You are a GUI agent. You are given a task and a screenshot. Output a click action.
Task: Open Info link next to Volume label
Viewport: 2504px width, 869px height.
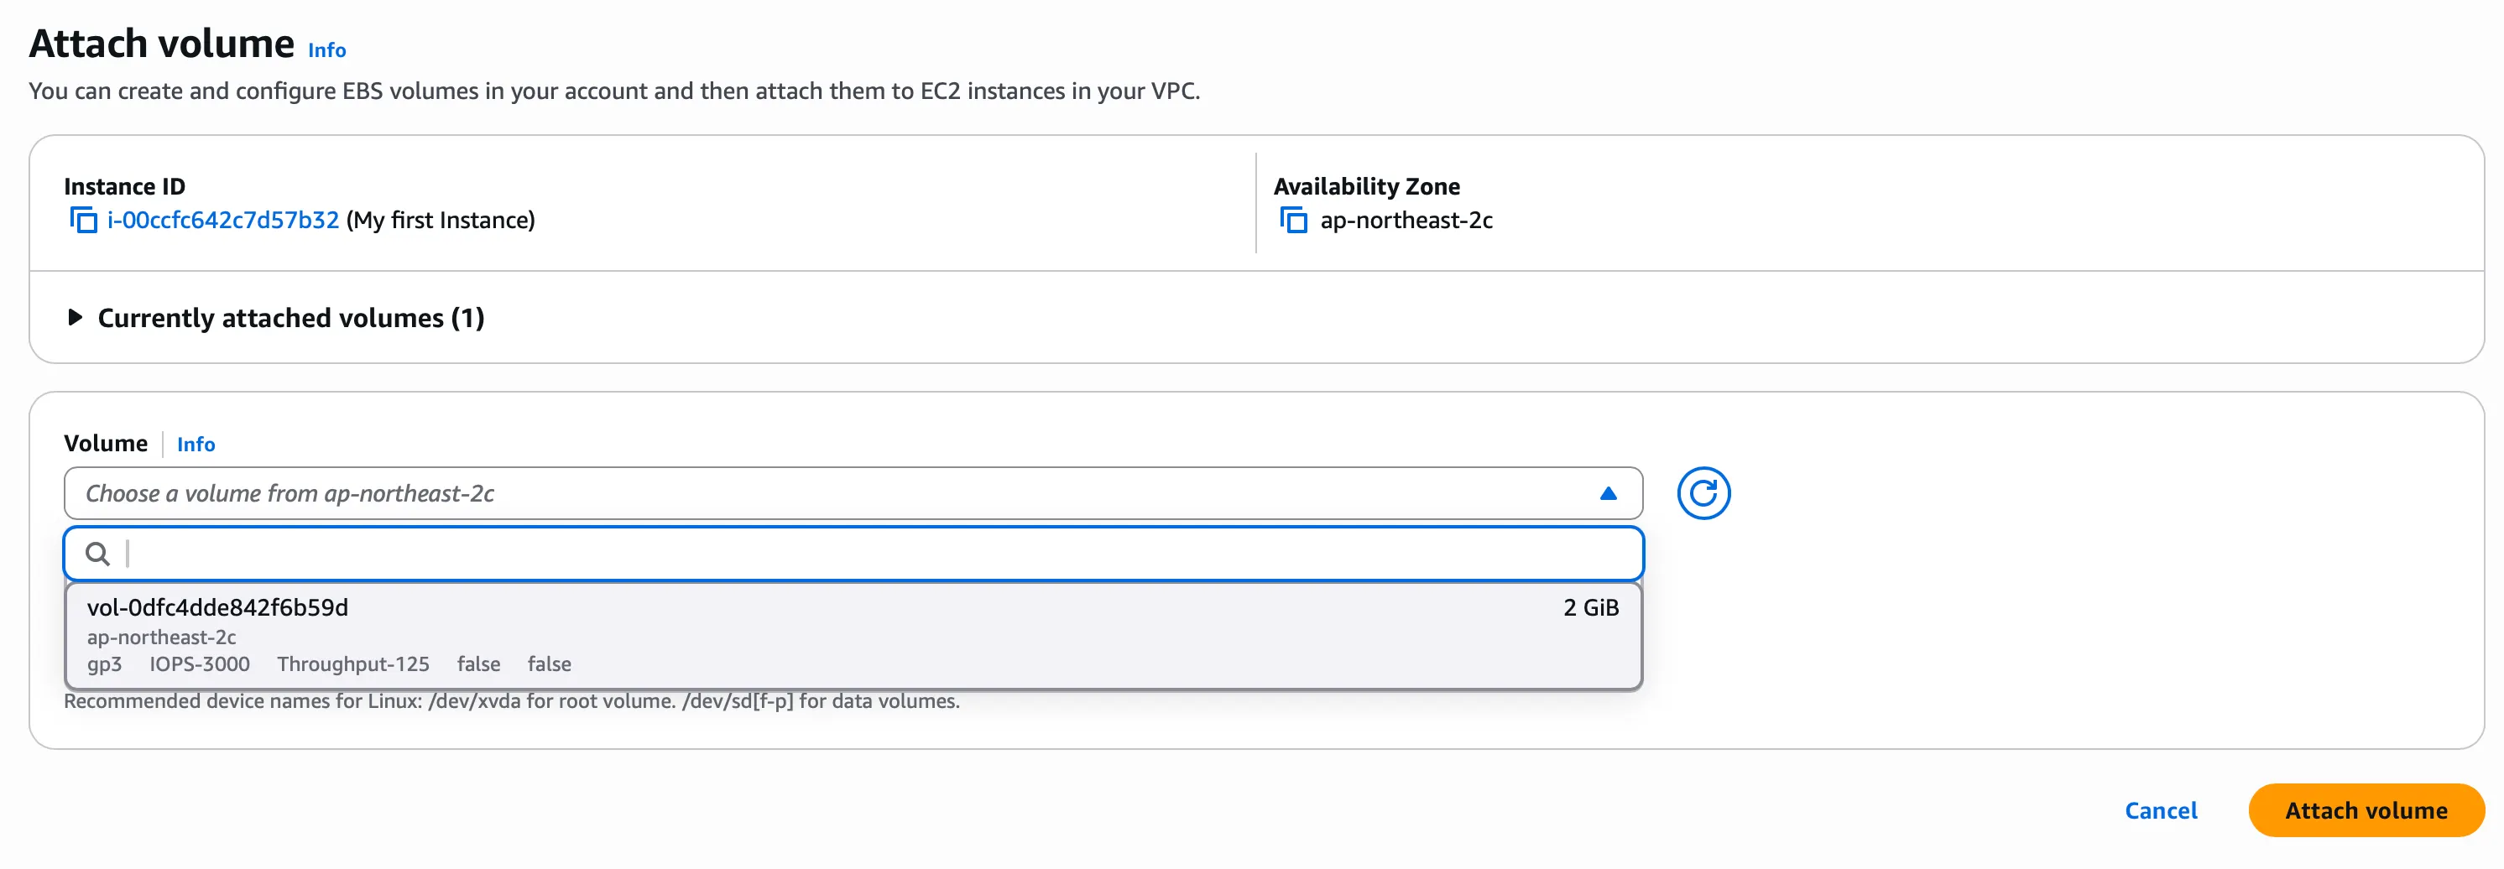(x=196, y=445)
